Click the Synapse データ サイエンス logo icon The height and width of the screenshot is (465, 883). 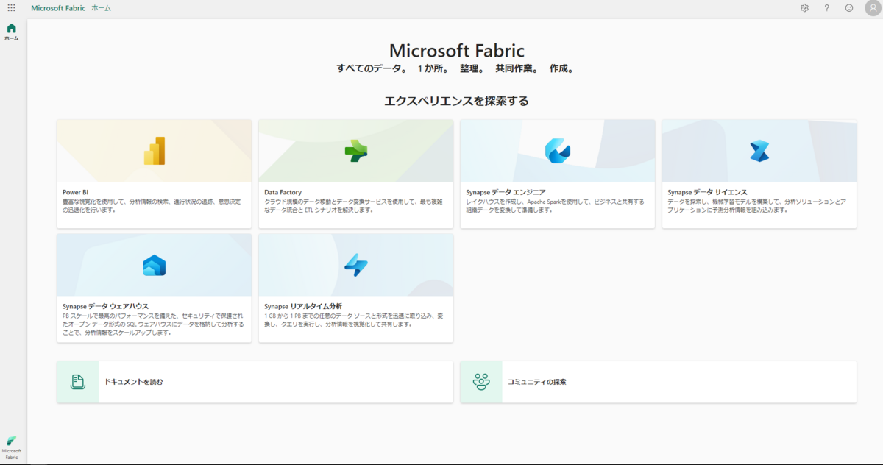pyautogui.click(x=759, y=151)
